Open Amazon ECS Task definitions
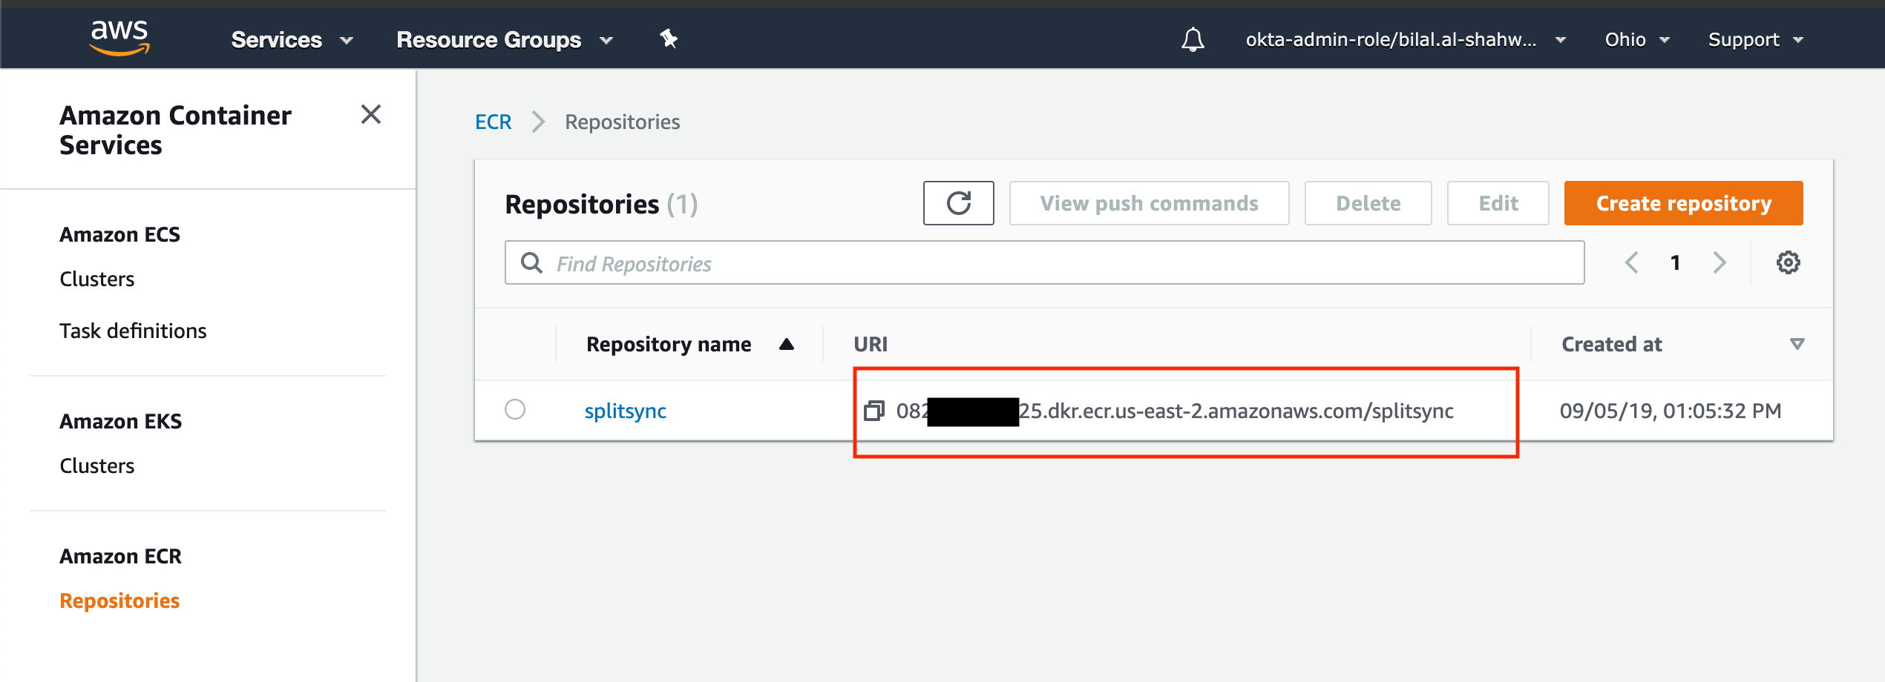This screenshot has height=682, width=1885. pos(133,331)
